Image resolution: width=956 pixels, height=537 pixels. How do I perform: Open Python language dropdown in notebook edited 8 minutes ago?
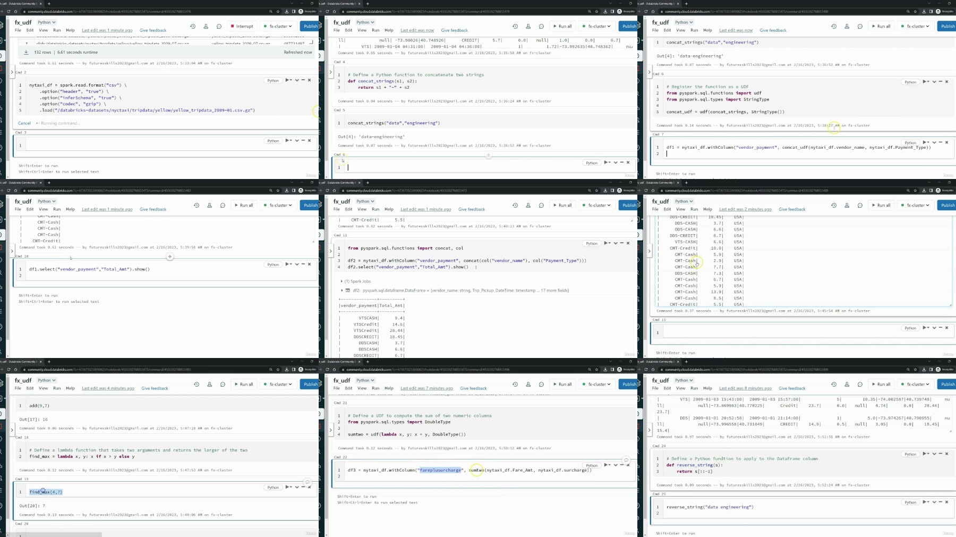point(684,380)
